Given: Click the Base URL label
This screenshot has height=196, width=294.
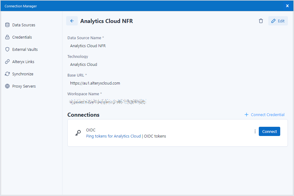Looking at the screenshot, I should (77, 75).
